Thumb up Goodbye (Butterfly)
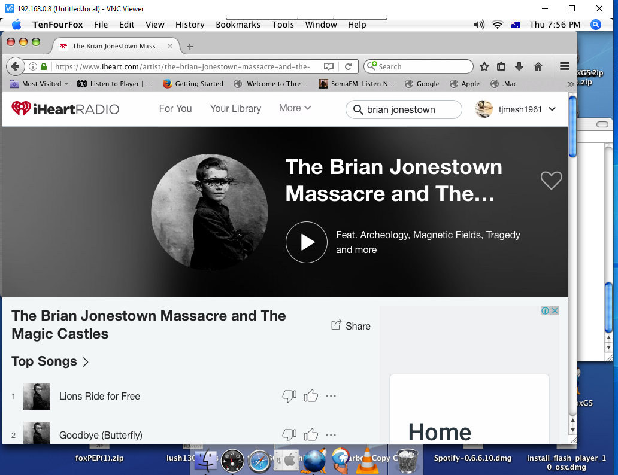 (311, 435)
